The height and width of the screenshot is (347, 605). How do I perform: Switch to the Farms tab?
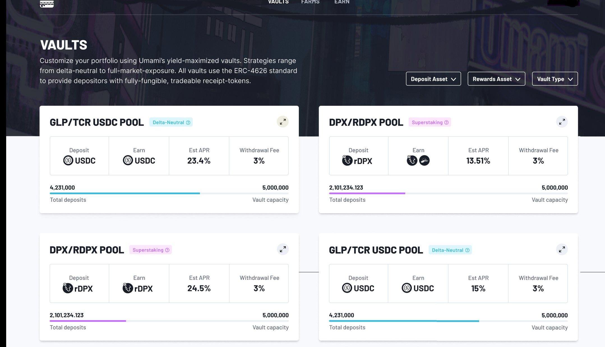tap(310, 2)
